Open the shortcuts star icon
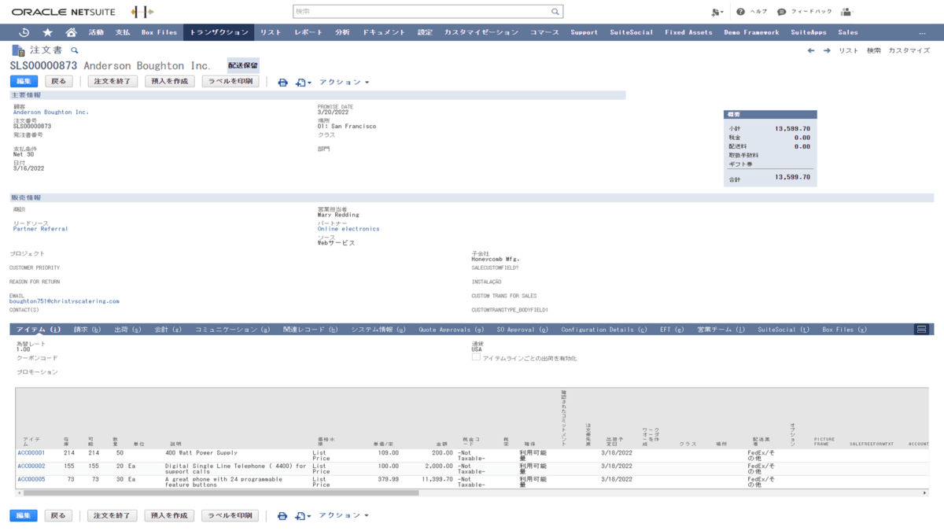This screenshot has height=531, width=944. pyautogui.click(x=47, y=32)
